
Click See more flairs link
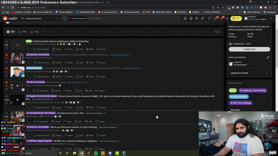click(x=235, y=110)
